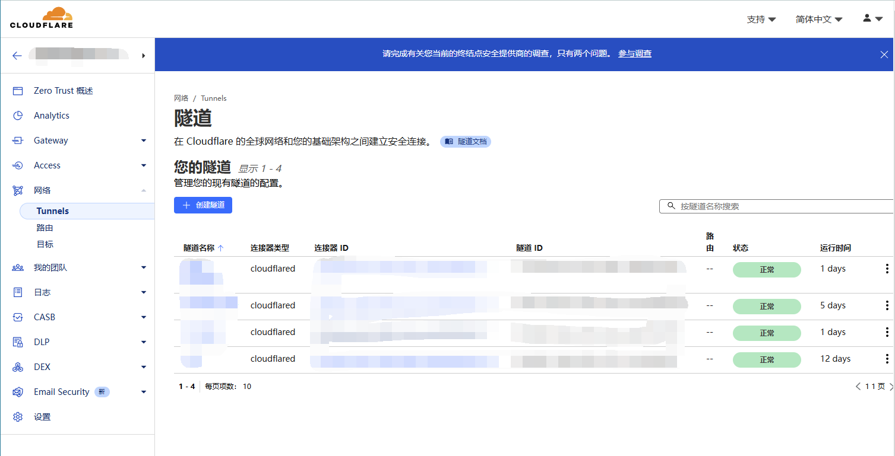This screenshot has width=895, height=456.
Task: Click the Access icon in sidebar
Action: coord(18,165)
